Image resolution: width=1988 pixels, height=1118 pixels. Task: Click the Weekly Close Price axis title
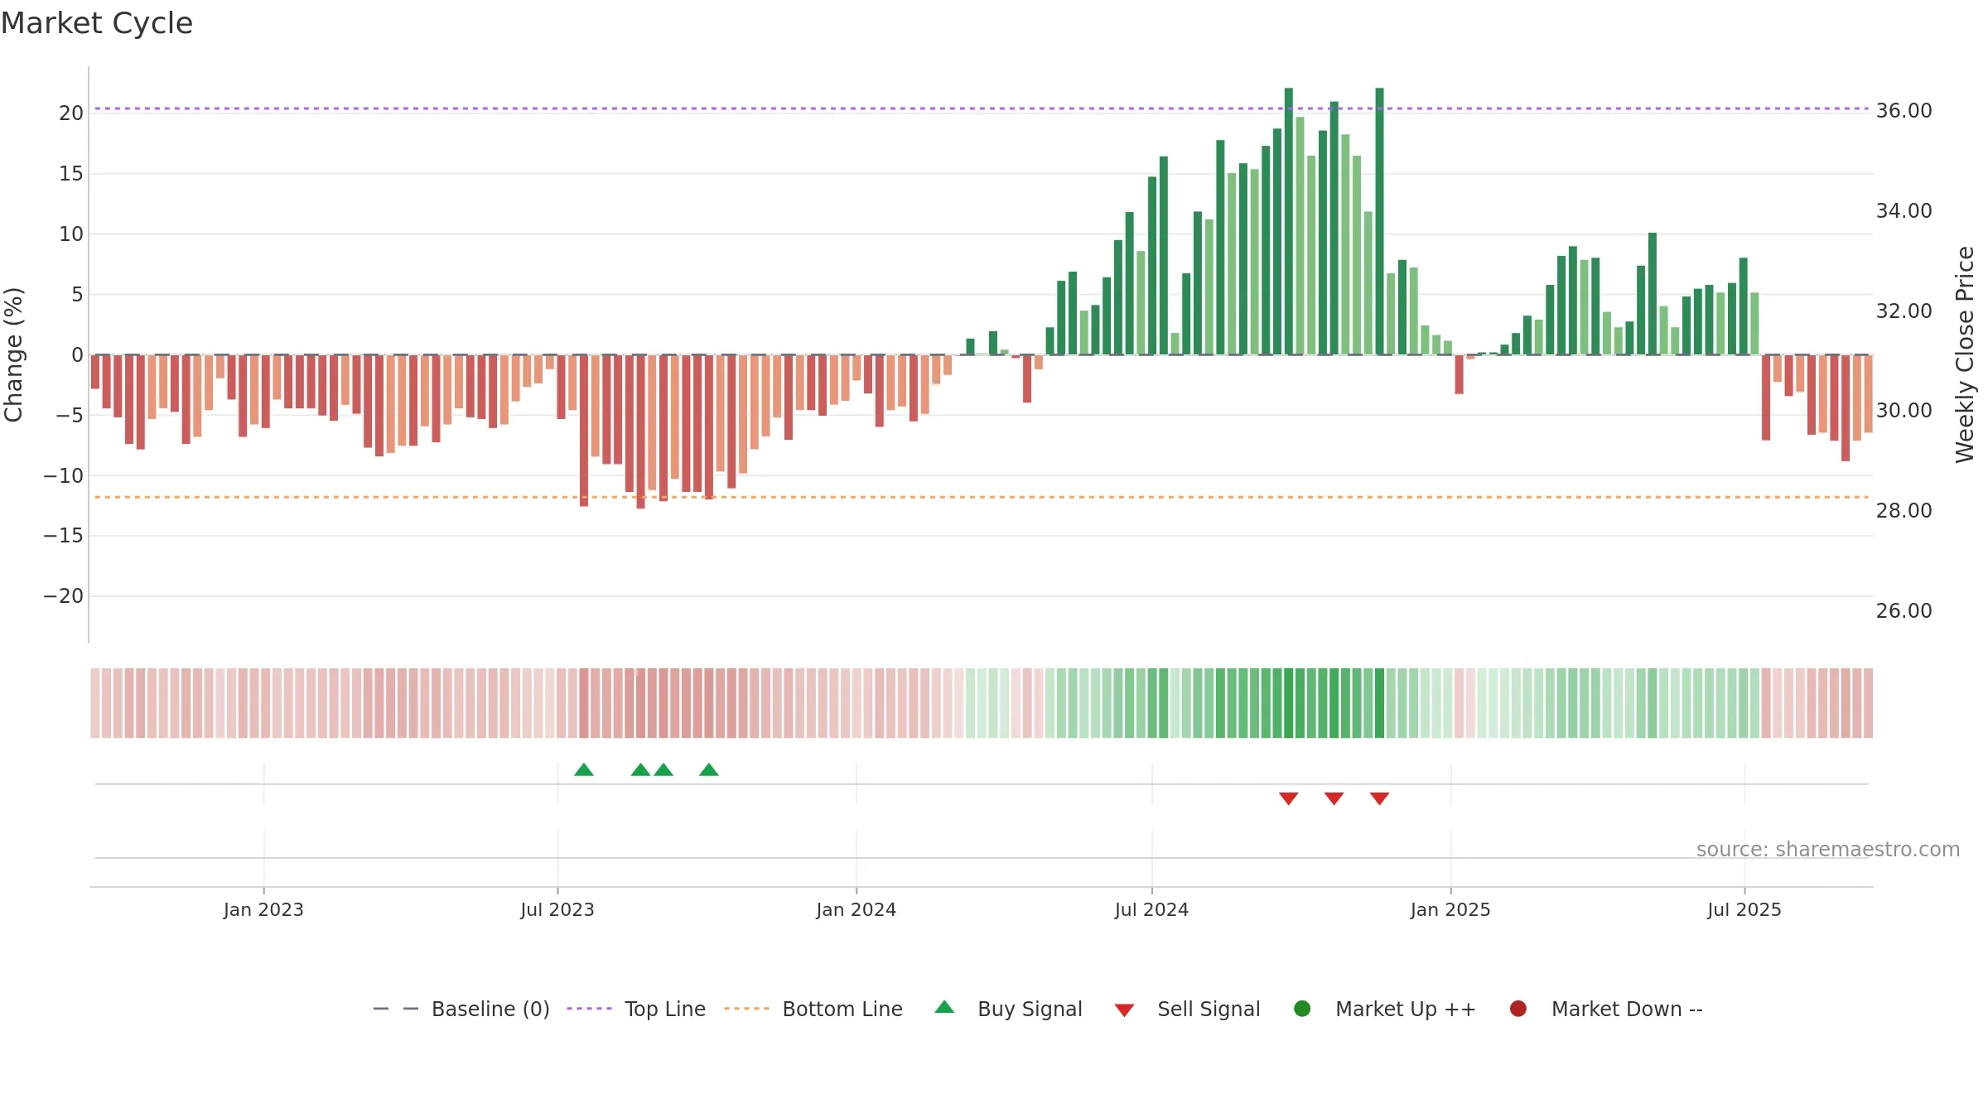(x=1965, y=354)
